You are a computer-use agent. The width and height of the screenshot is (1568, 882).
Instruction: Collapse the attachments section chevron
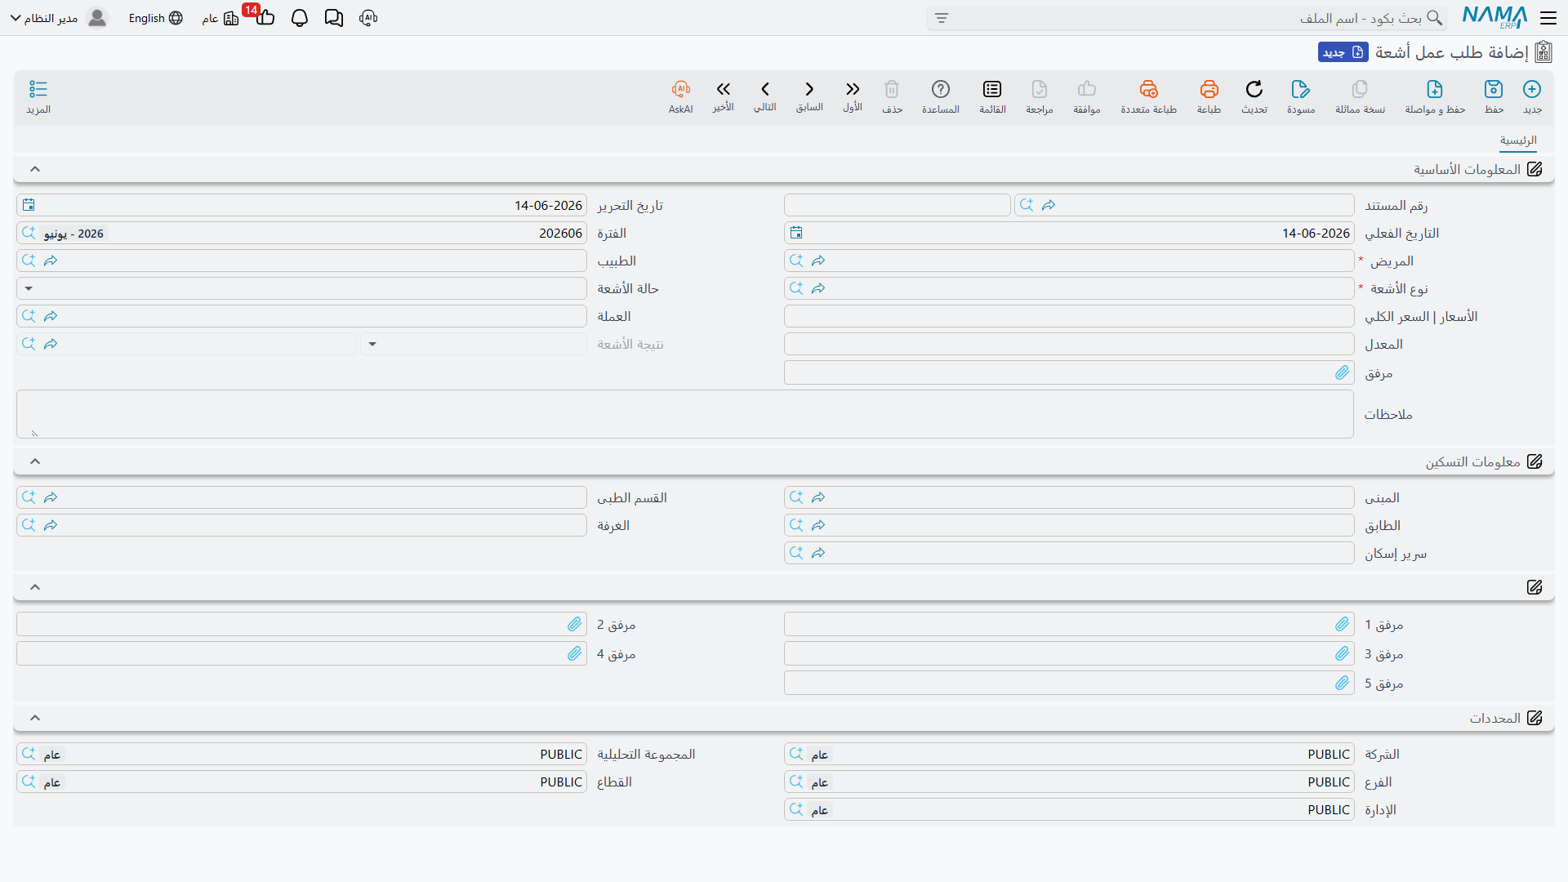pyautogui.click(x=35, y=587)
